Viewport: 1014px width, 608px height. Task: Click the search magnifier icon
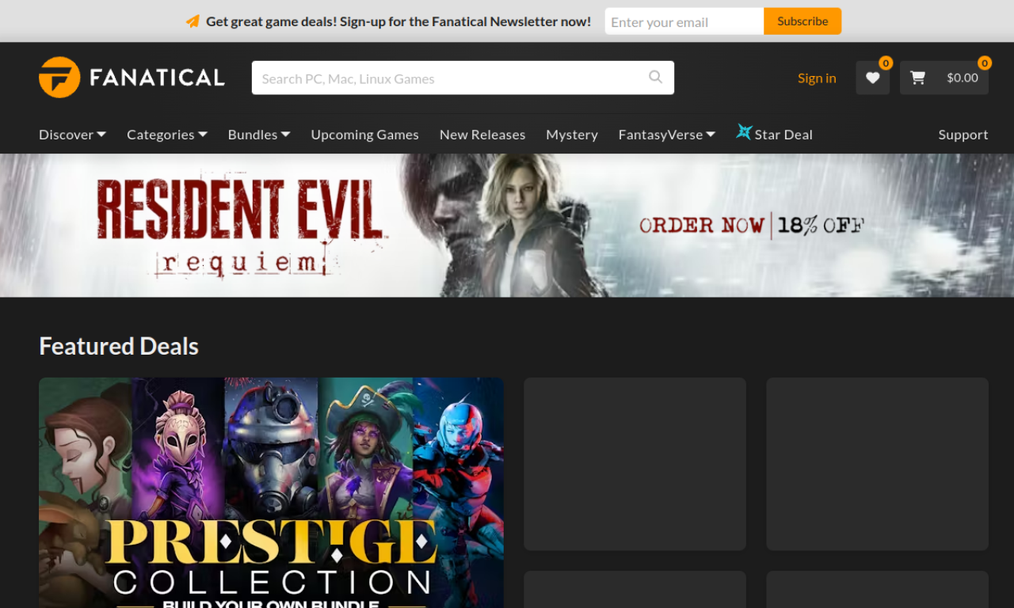point(655,77)
